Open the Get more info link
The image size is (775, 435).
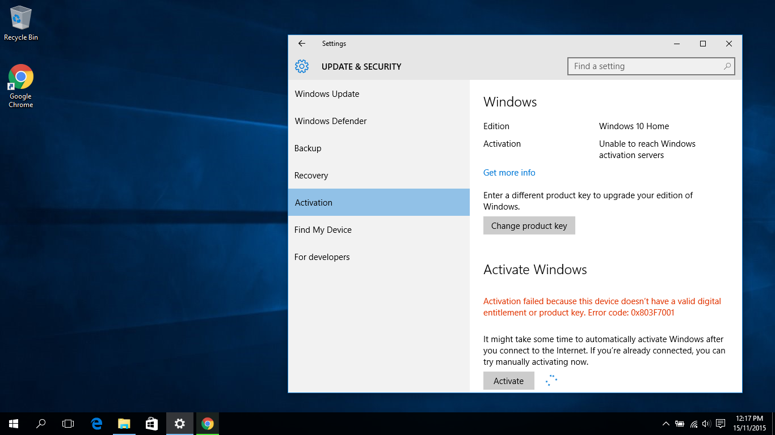pyautogui.click(x=509, y=173)
